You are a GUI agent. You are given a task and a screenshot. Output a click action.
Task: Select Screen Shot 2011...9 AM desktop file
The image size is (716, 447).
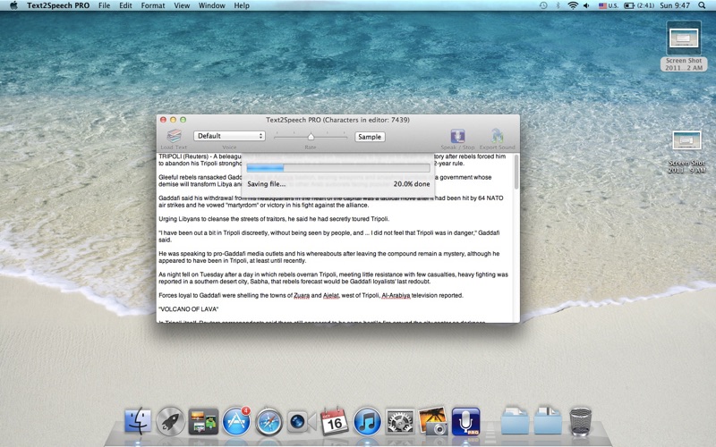pos(686,152)
